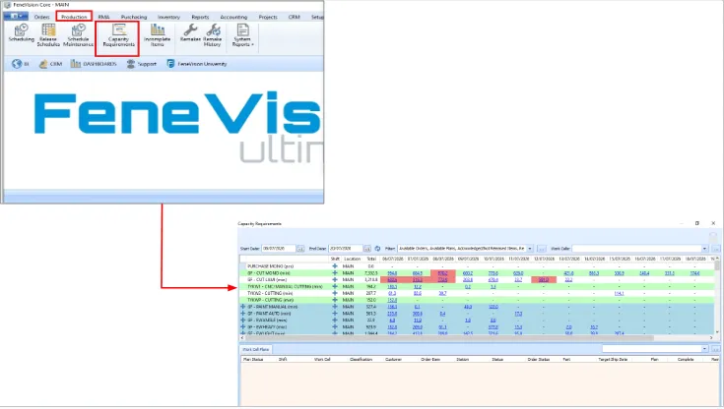Click the Target Ship Date column header
Image resolution: width=724 pixels, height=409 pixels.
[x=613, y=359]
